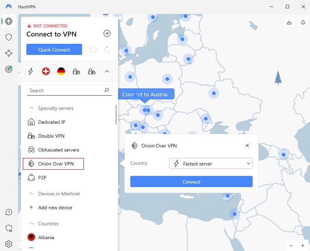Collapse the recent connections chevron
Image resolution: width=310 pixels, height=251 pixels.
107,71
